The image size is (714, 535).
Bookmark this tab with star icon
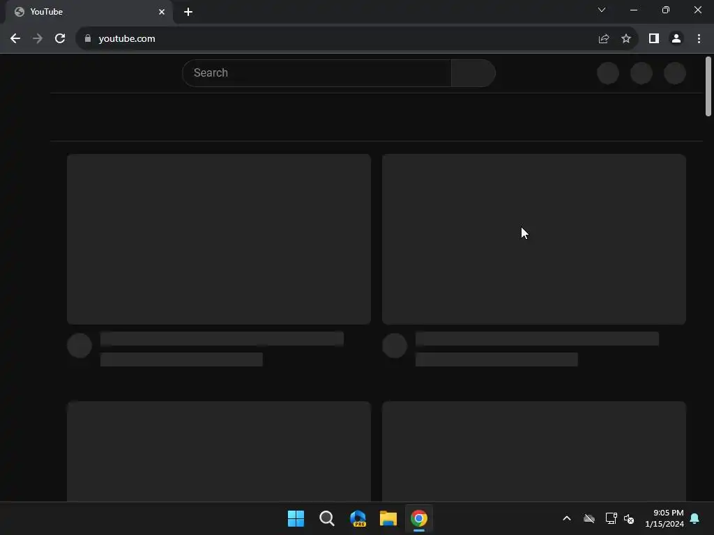coord(626,39)
